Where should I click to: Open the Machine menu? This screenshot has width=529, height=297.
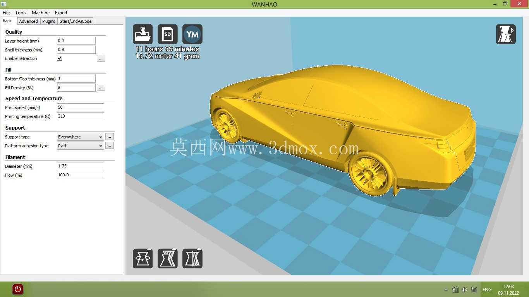pos(41,13)
